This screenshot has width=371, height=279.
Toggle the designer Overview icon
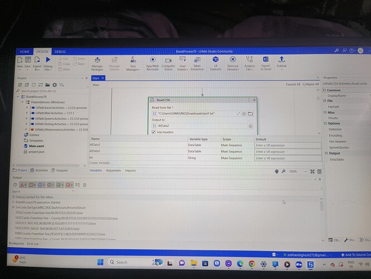click(x=319, y=171)
